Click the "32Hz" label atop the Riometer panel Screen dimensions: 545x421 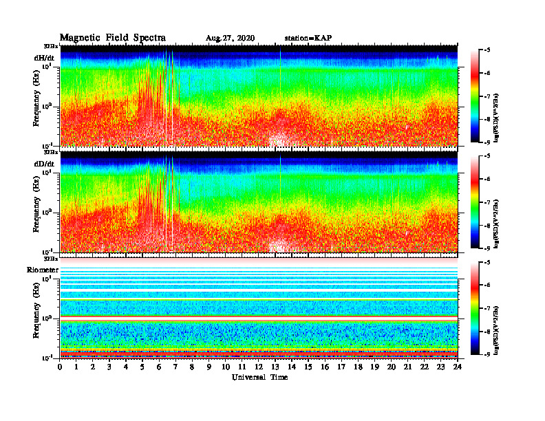tap(51, 259)
